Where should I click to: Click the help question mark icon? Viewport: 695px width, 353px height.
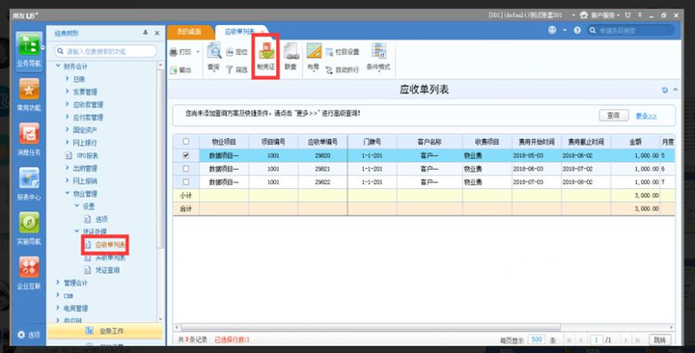[x=577, y=31]
